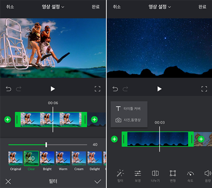This screenshot has height=188, width=212.
Task: Play the starry sky video preview
Action: tap(159, 89)
